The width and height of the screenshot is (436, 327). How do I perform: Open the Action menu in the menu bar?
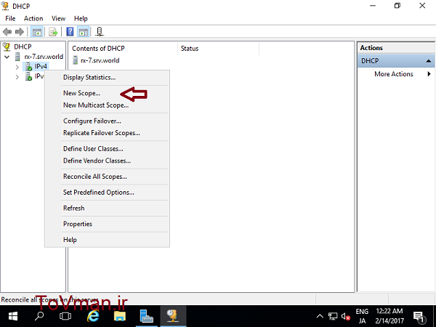click(x=33, y=18)
